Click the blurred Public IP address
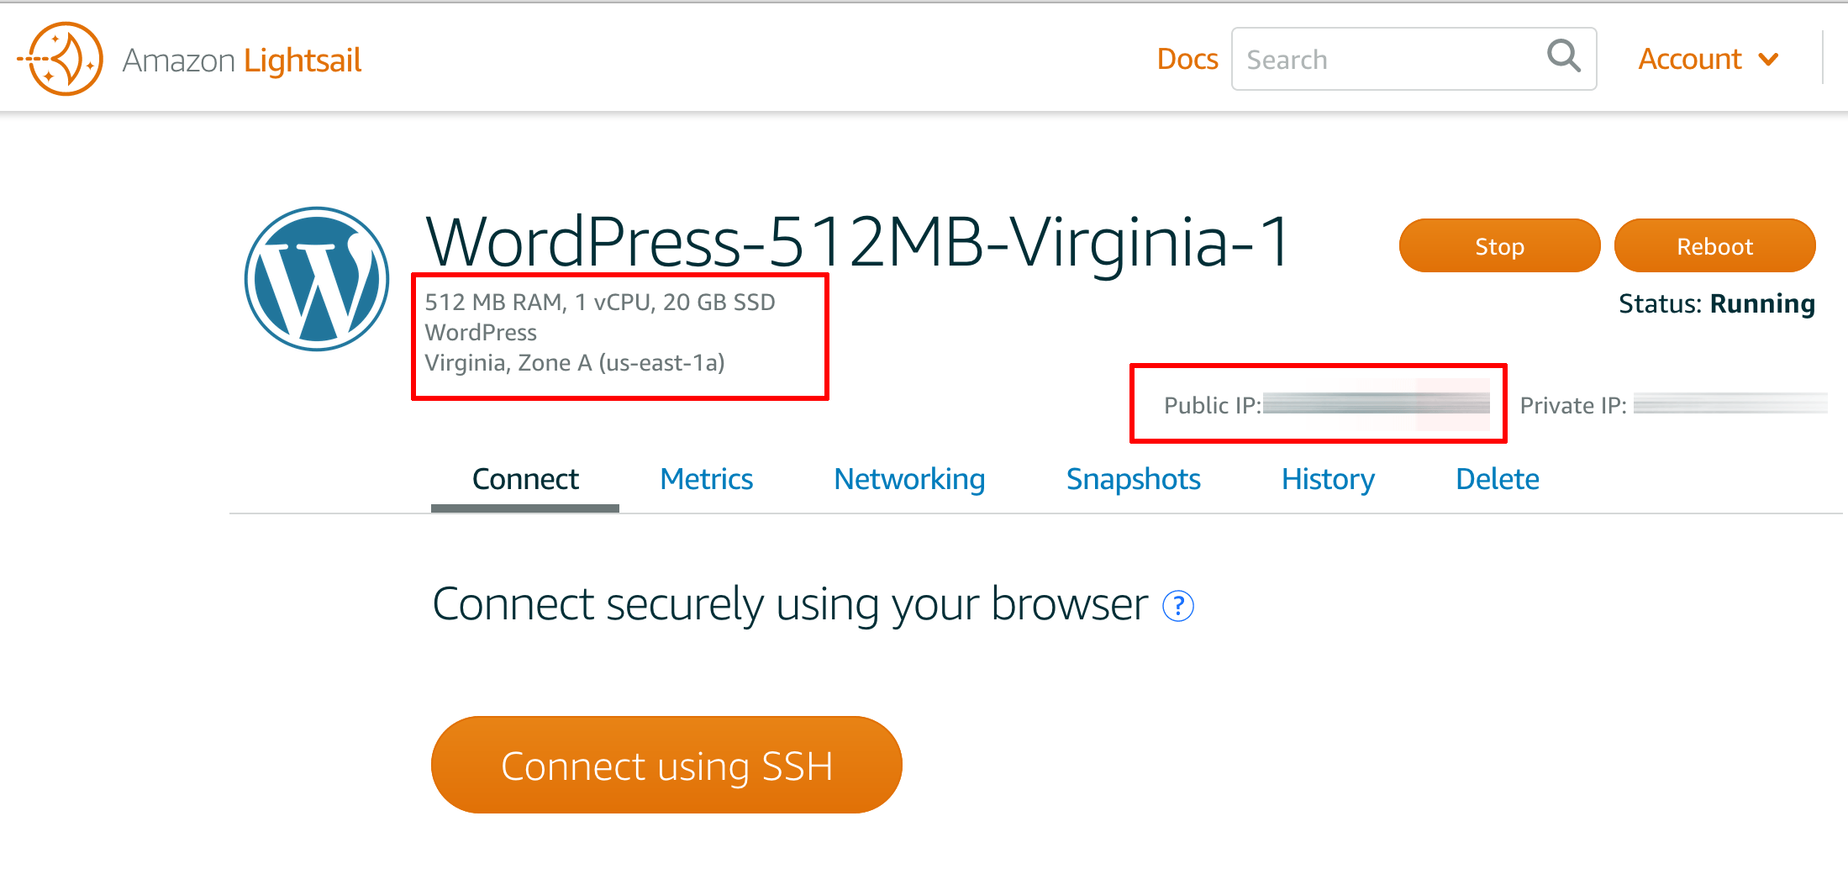1848x895 pixels. coord(1376,404)
